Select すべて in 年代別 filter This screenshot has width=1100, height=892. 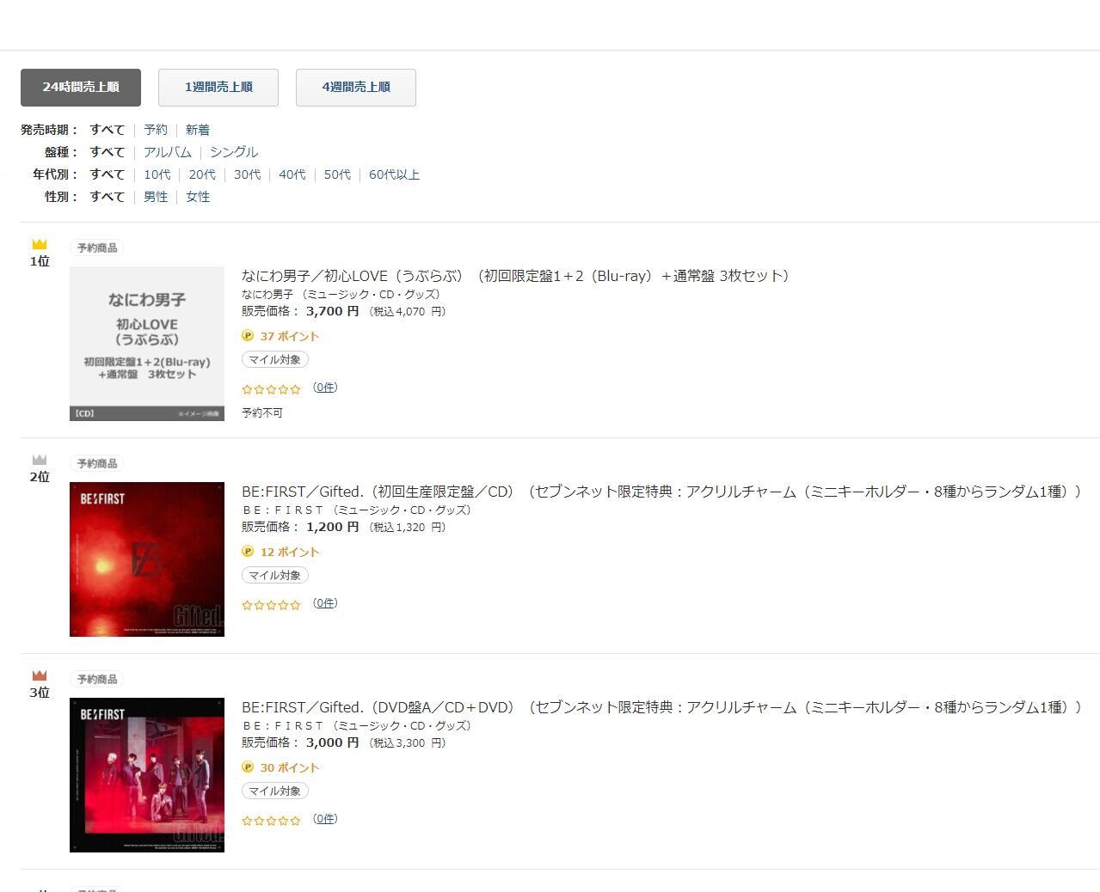108,174
